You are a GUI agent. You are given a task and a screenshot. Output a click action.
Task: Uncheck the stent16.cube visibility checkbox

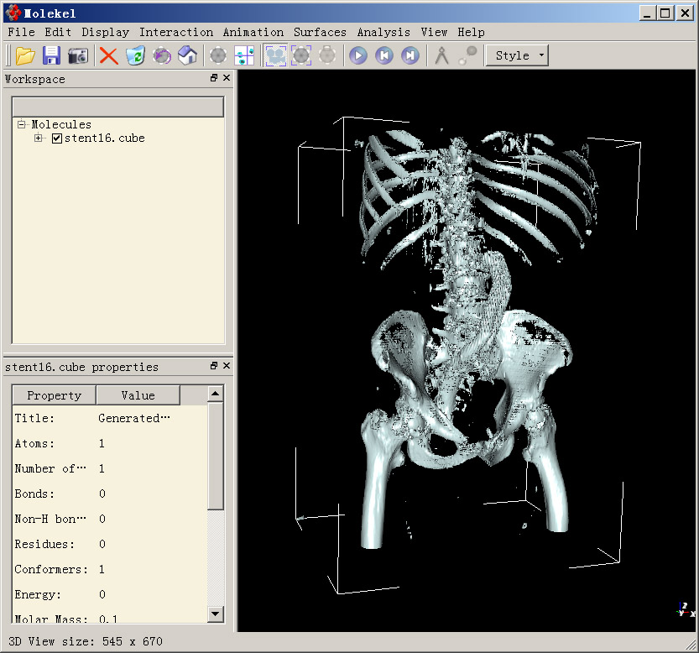click(x=56, y=138)
